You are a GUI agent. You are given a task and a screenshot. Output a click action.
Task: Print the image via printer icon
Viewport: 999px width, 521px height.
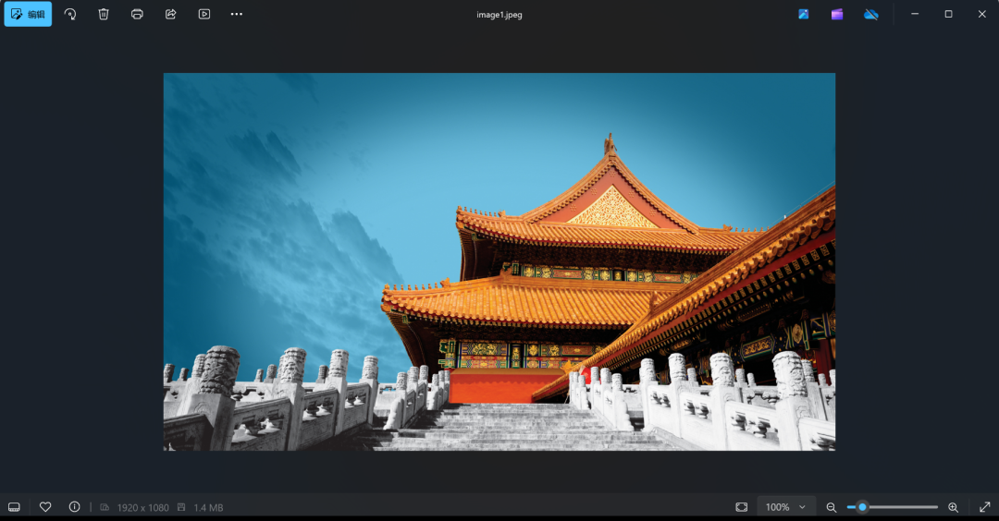pos(137,14)
